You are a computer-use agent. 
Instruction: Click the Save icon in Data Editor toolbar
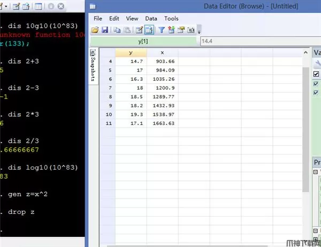point(105,30)
